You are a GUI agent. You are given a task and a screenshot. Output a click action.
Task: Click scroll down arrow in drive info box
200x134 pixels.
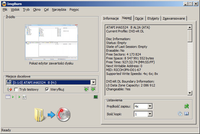coord(190,93)
